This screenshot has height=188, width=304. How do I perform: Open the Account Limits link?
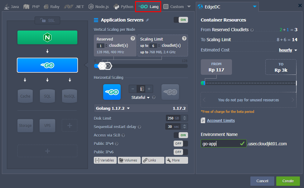220,120
